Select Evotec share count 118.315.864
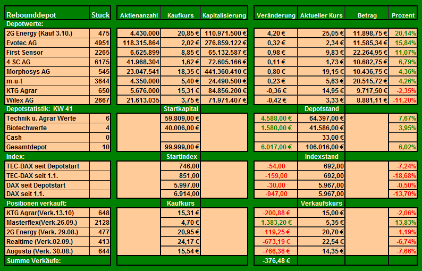This screenshot has height=271, width=422. click(x=139, y=43)
